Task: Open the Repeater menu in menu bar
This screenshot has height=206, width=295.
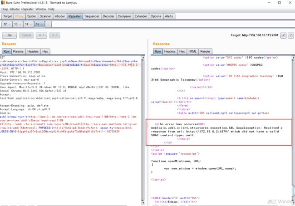Action: [28, 9]
